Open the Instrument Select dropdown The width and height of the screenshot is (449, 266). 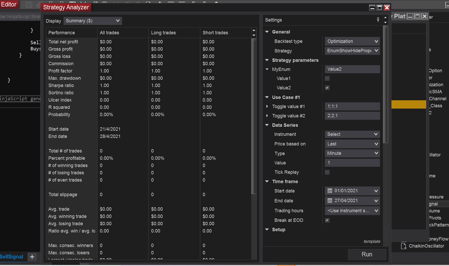coord(352,134)
